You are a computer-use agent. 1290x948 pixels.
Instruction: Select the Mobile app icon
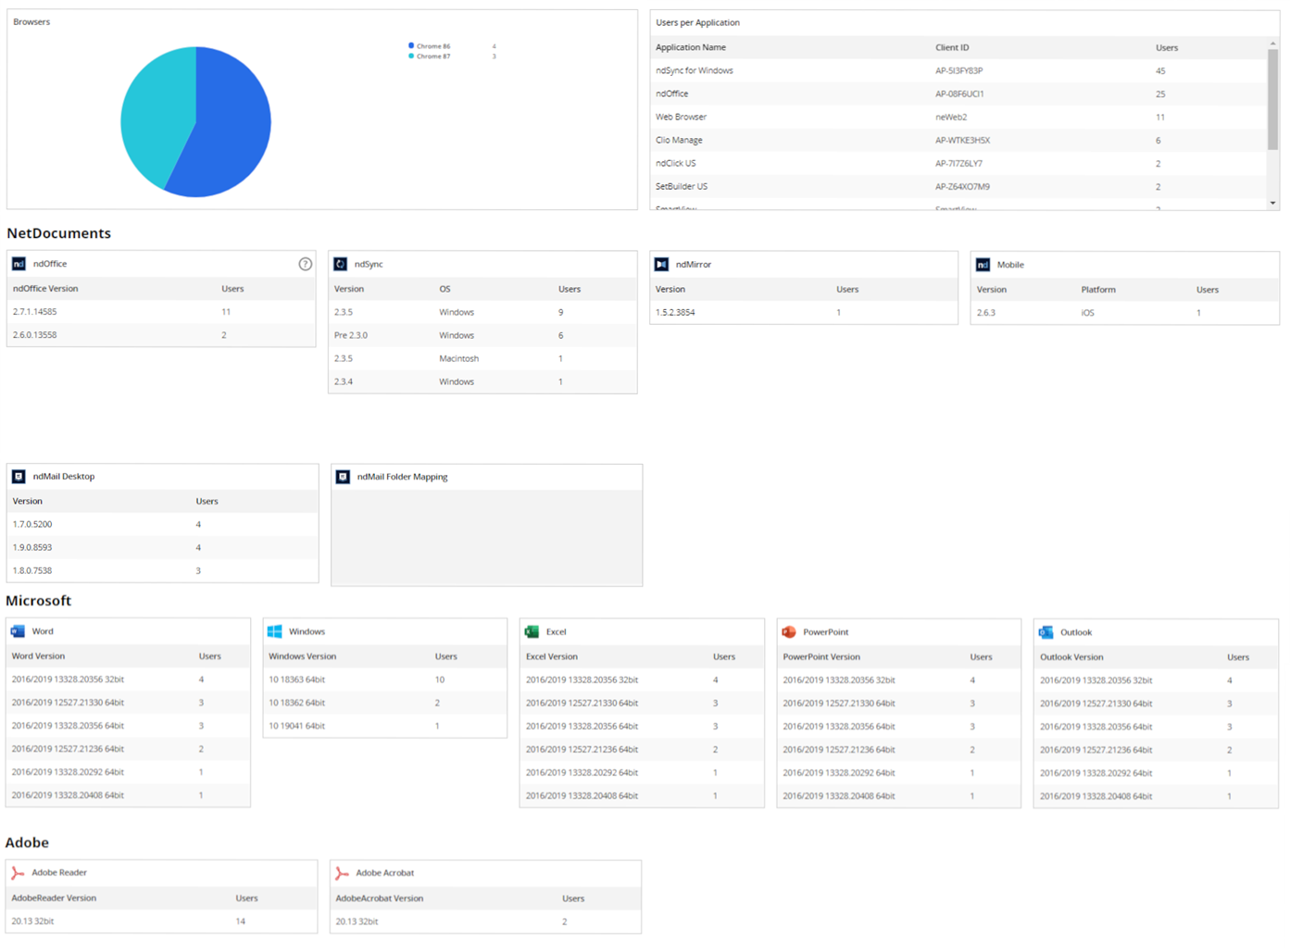click(982, 264)
